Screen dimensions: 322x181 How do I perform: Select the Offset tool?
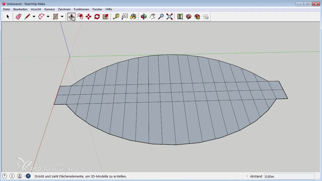pos(80,17)
